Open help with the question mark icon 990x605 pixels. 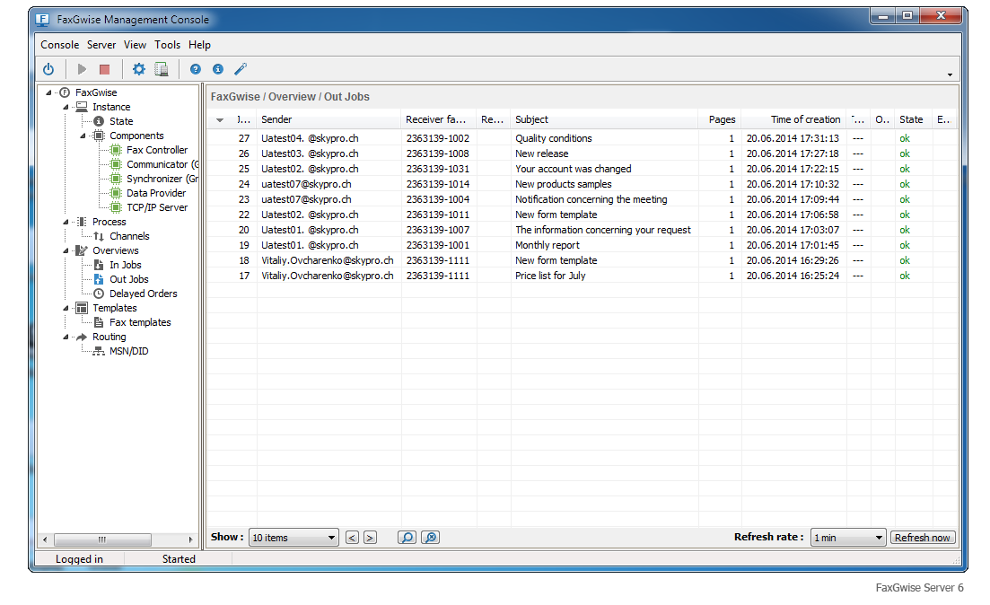click(x=196, y=69)
